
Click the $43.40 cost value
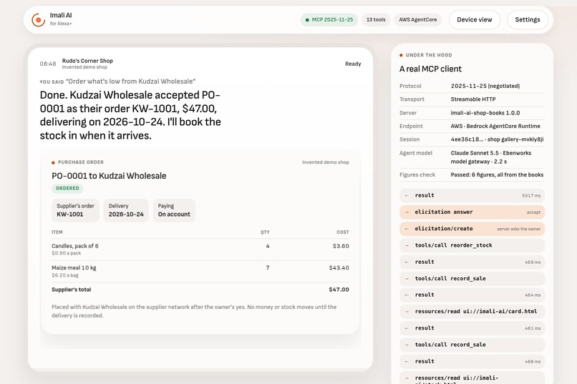339,268
